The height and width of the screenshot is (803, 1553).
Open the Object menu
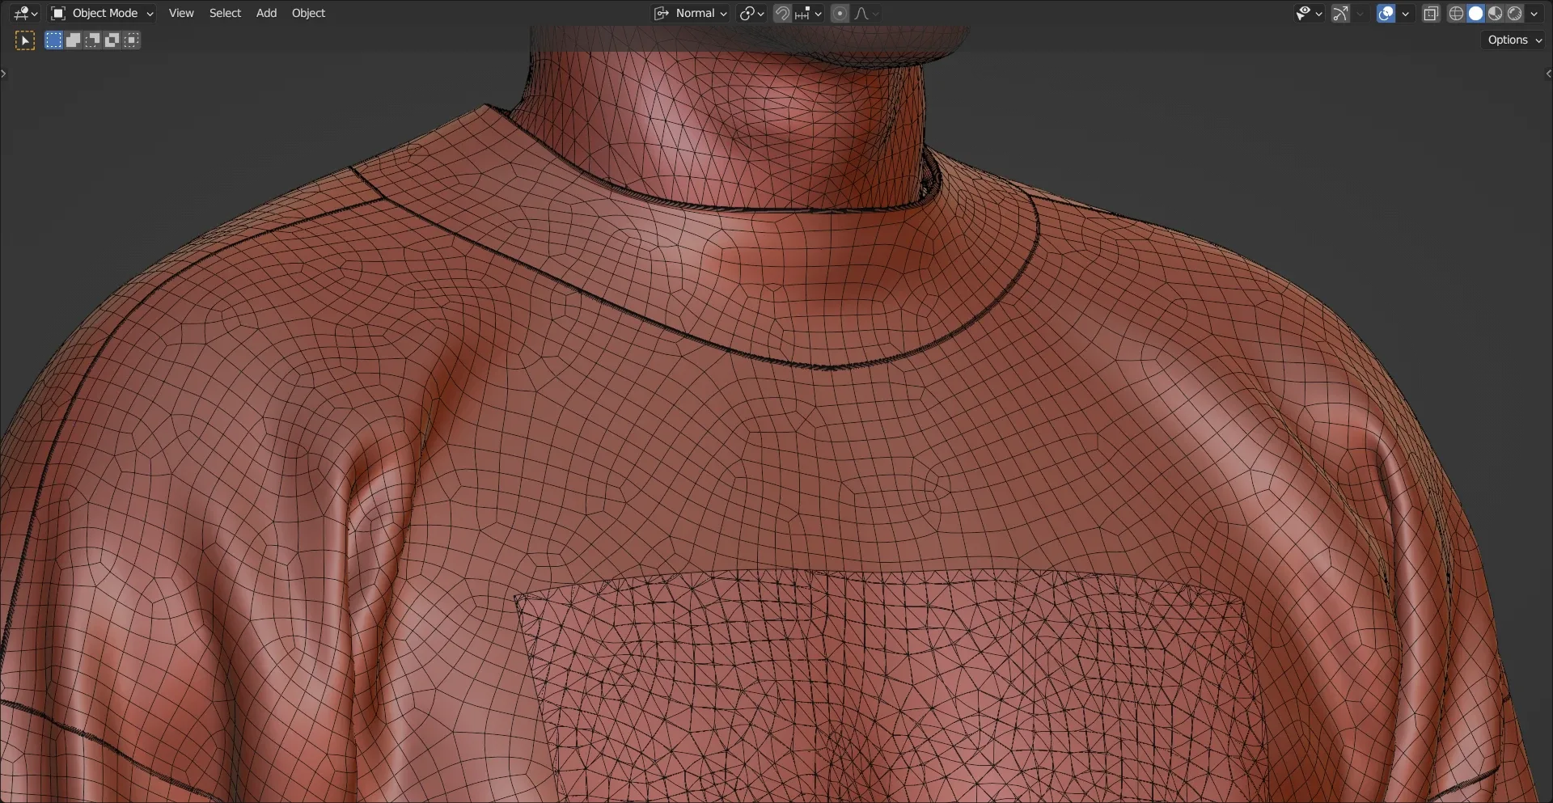308,13
